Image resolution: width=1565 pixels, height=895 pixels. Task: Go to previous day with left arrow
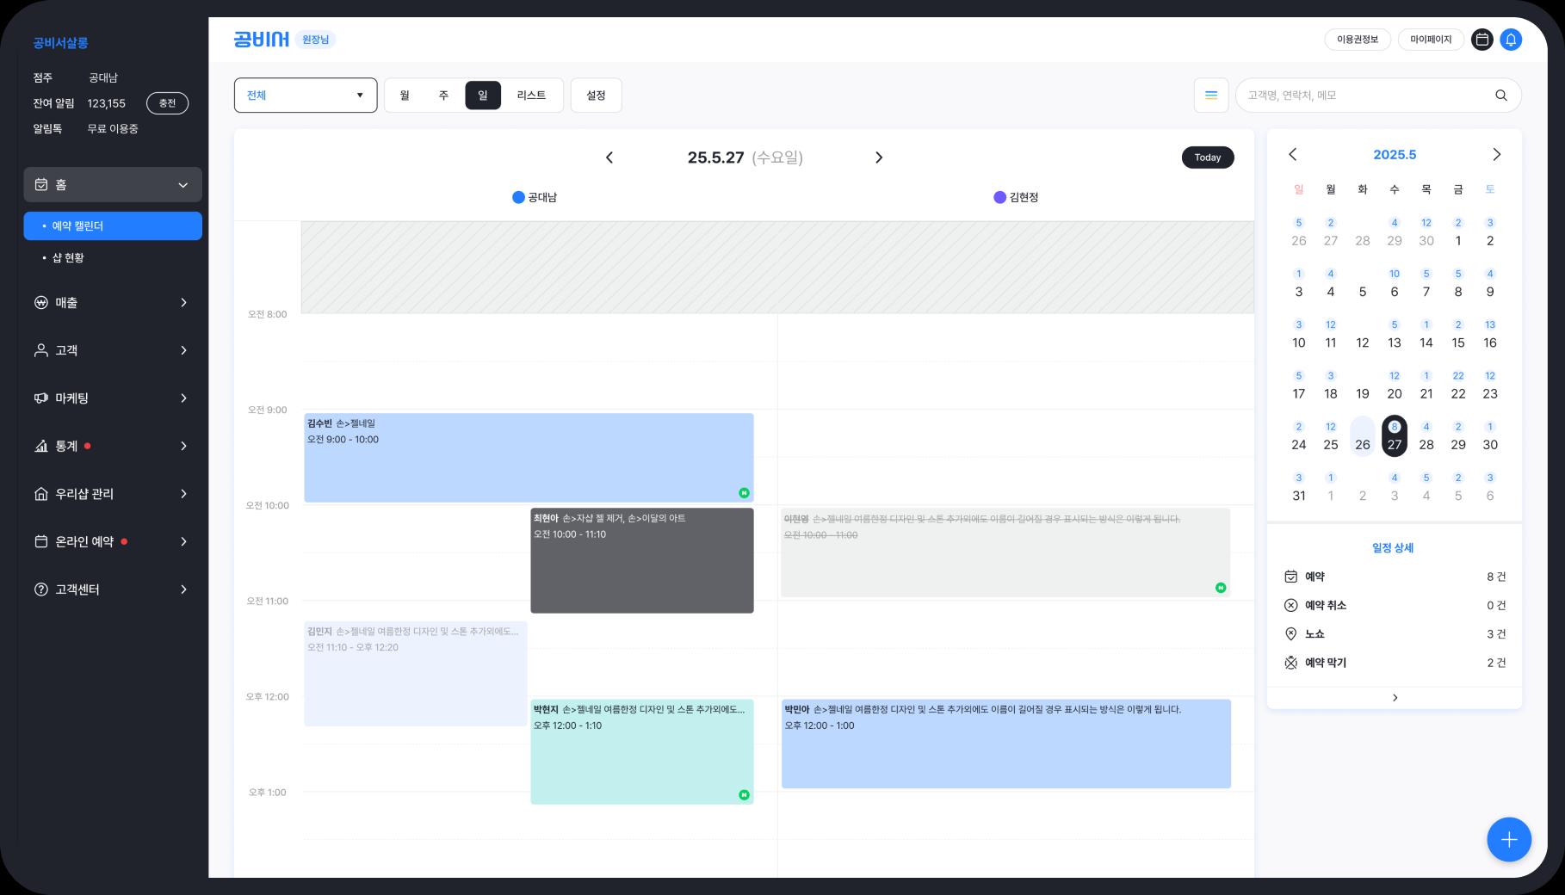click(x=609, y=157)
